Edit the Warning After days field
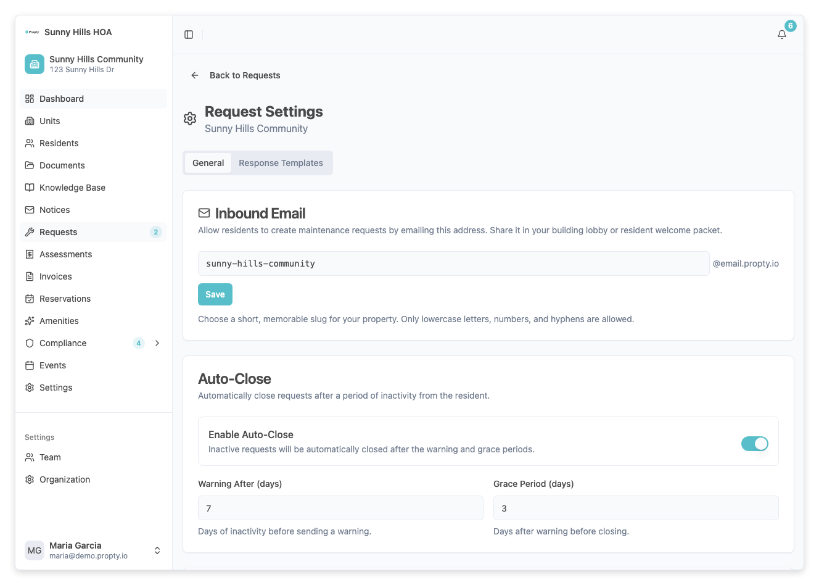This screenshot has width=819, height=585. [340, 508]
